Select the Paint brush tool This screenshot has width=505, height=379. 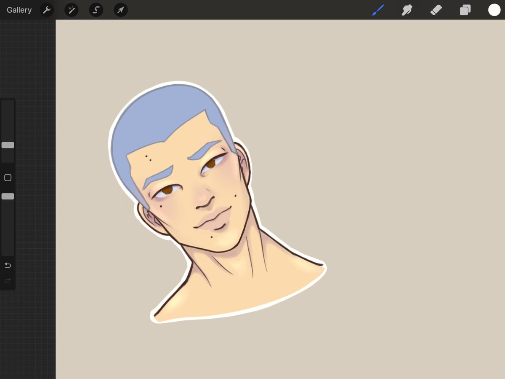point(378,10)
